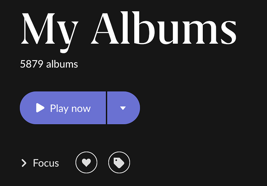Start playback of My Albums
The height and width of the screenshot is (186, 267).
(63, 108)
